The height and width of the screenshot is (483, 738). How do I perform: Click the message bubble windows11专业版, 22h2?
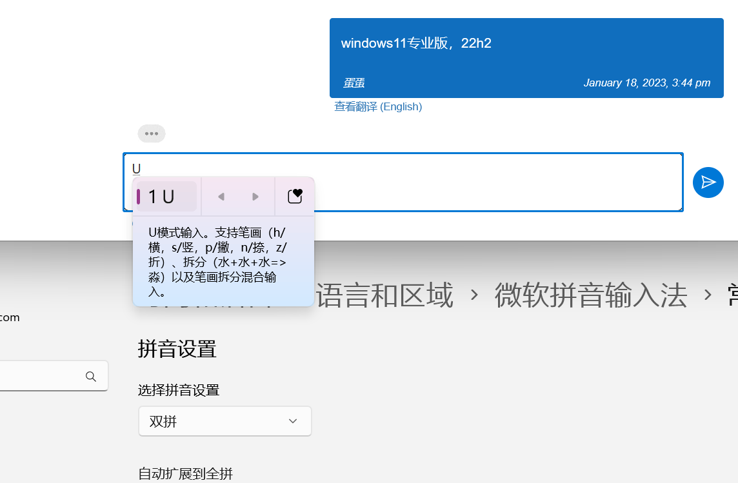[x=526, y=58]
